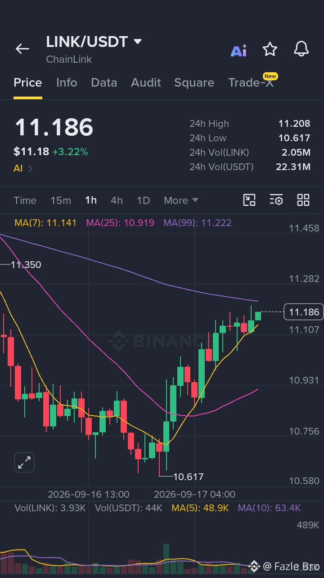Switch to the 1D chart interval
The image size is (324, 578).
click(x=143, y=200)
